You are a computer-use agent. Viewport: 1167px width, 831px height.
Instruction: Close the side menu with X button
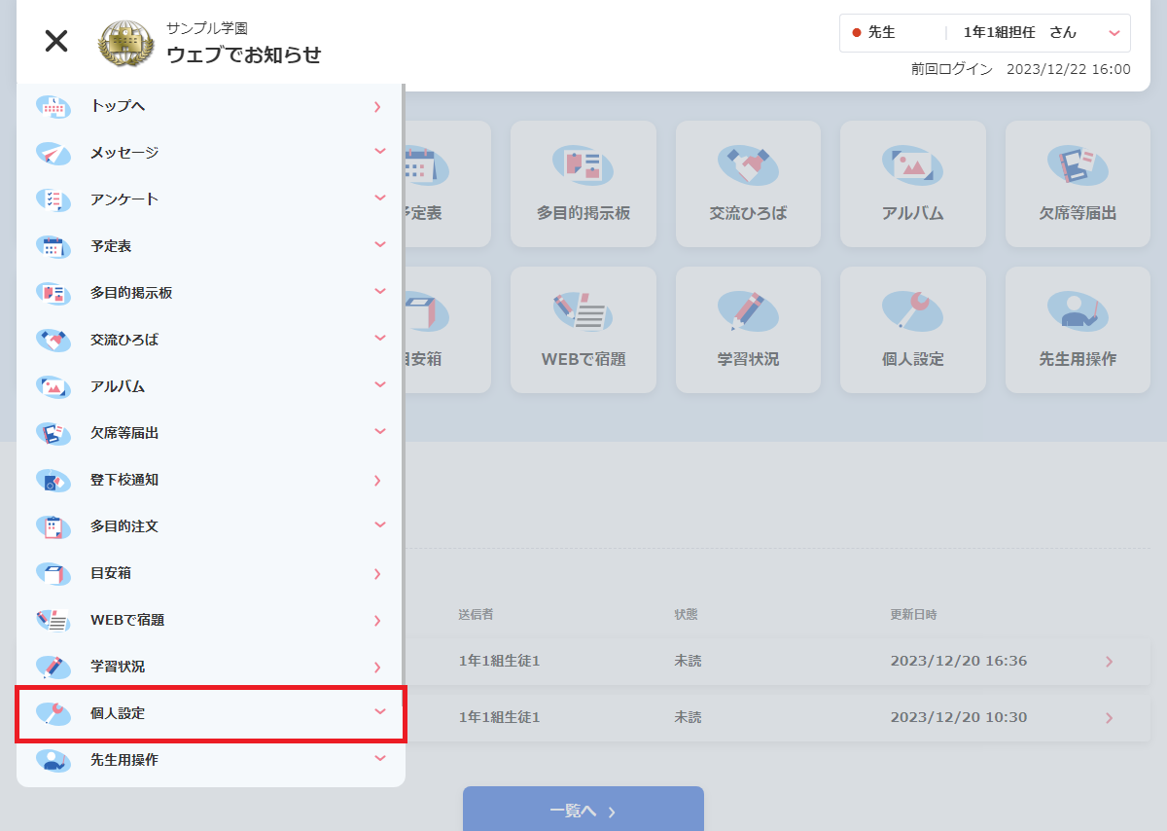coord(56,41)
